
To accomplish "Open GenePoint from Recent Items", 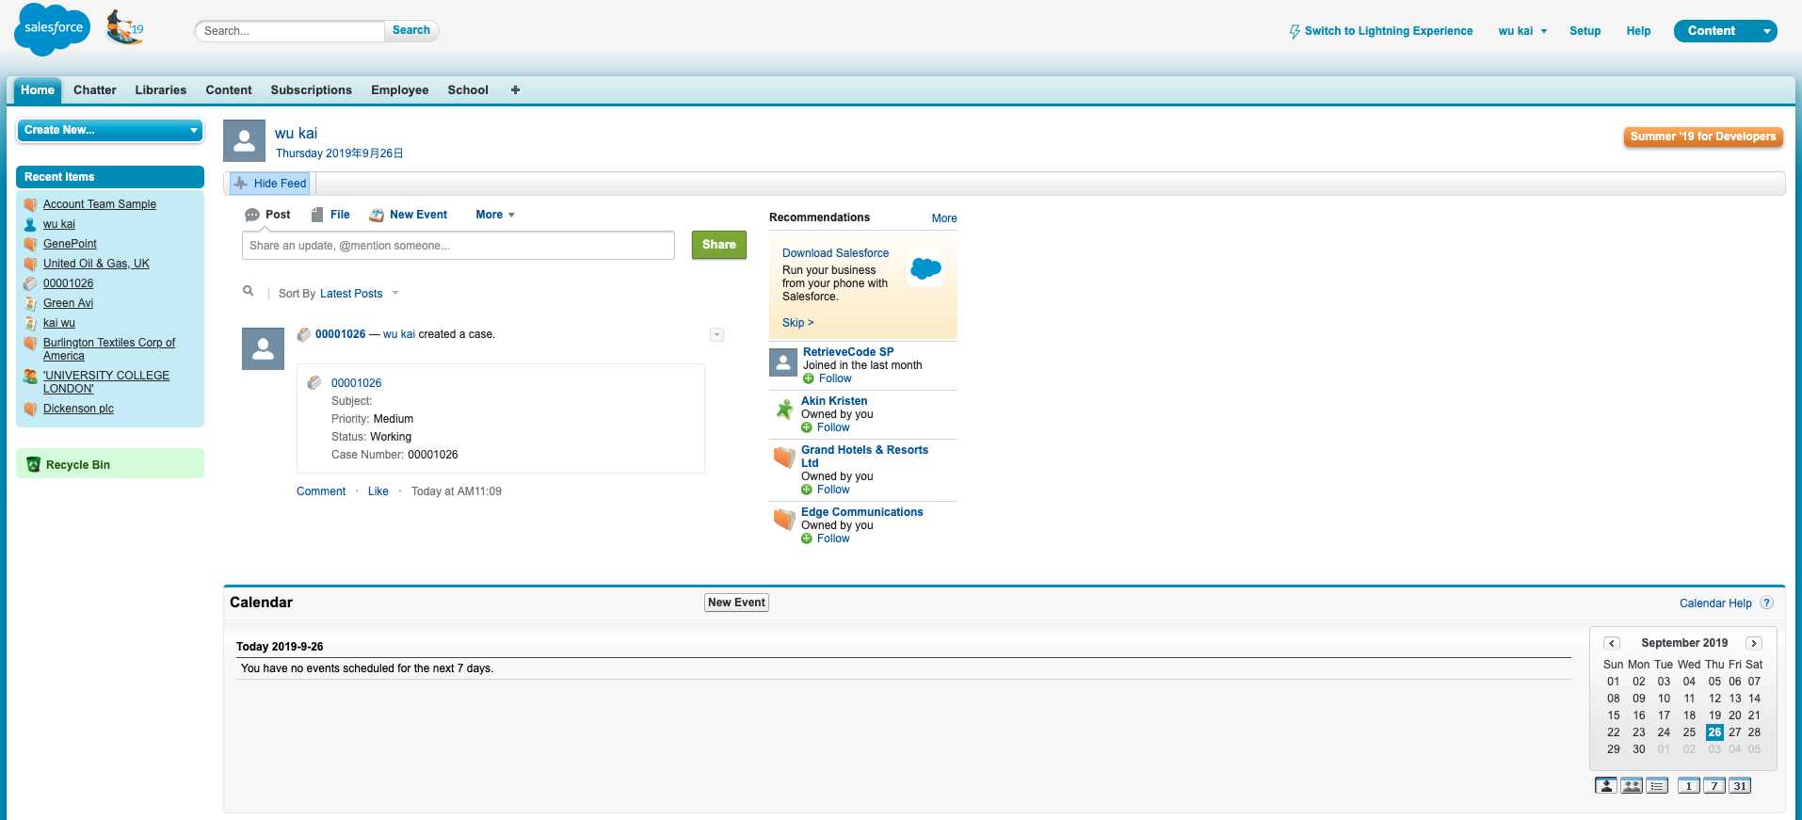I will [70, 244].
